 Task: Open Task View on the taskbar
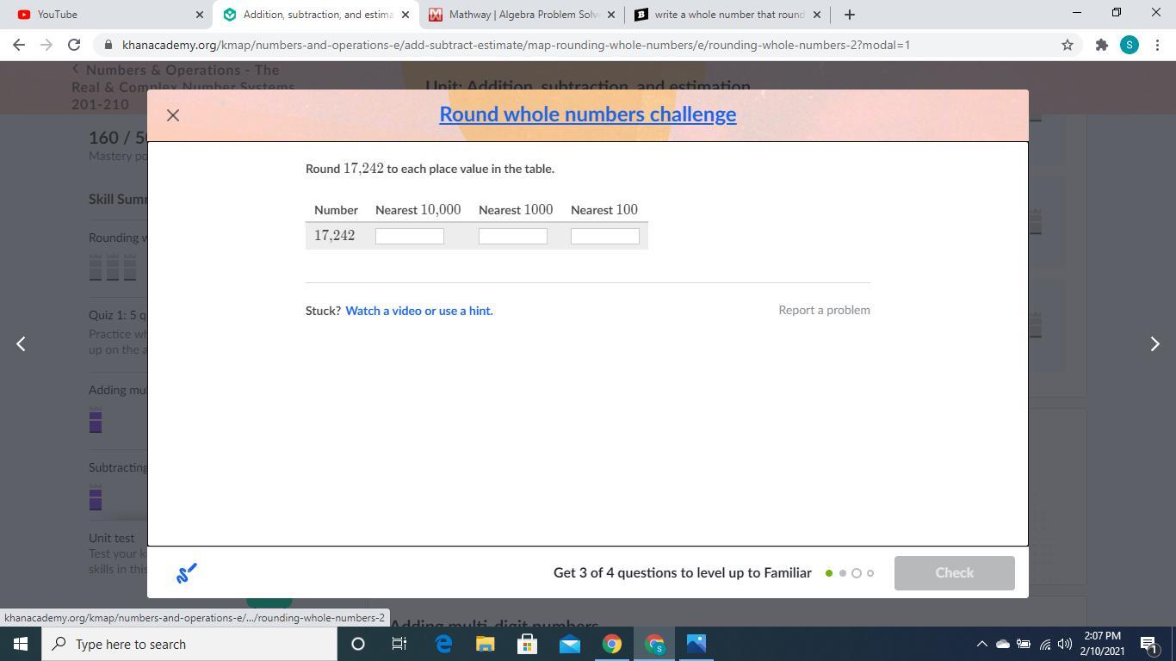(399, 644)
